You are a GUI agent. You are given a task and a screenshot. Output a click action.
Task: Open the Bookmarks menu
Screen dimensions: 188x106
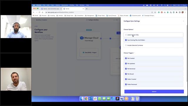point(65,5)
